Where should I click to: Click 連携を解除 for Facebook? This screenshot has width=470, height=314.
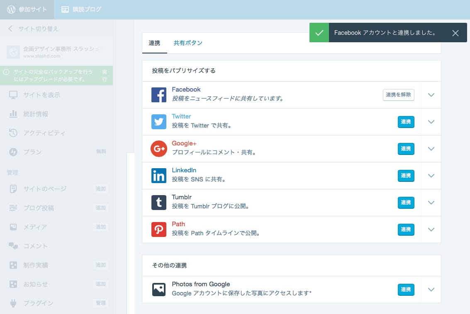398,95
